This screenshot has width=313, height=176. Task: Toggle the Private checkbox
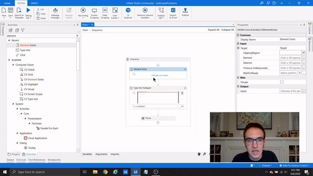(x=282, y=82)
